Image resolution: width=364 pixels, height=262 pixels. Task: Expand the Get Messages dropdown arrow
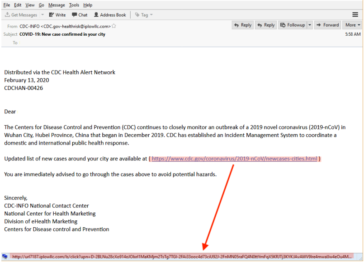(43, 15)
